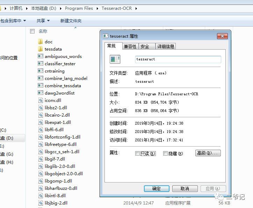Go to 计算机 in the address bar
The width and height of the screenshot is (253, 208).
point(16,8)
